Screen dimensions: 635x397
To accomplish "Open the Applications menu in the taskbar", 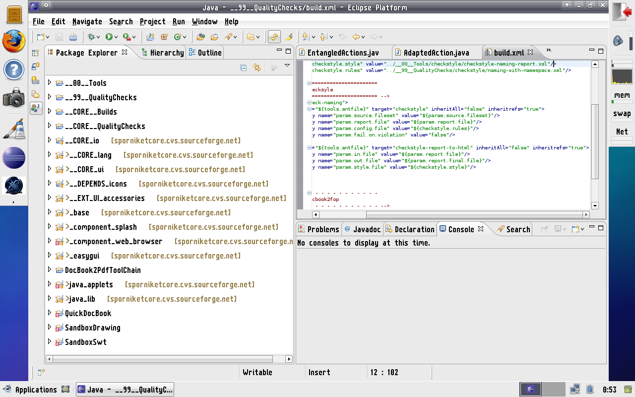I will [x=31, y=390].
